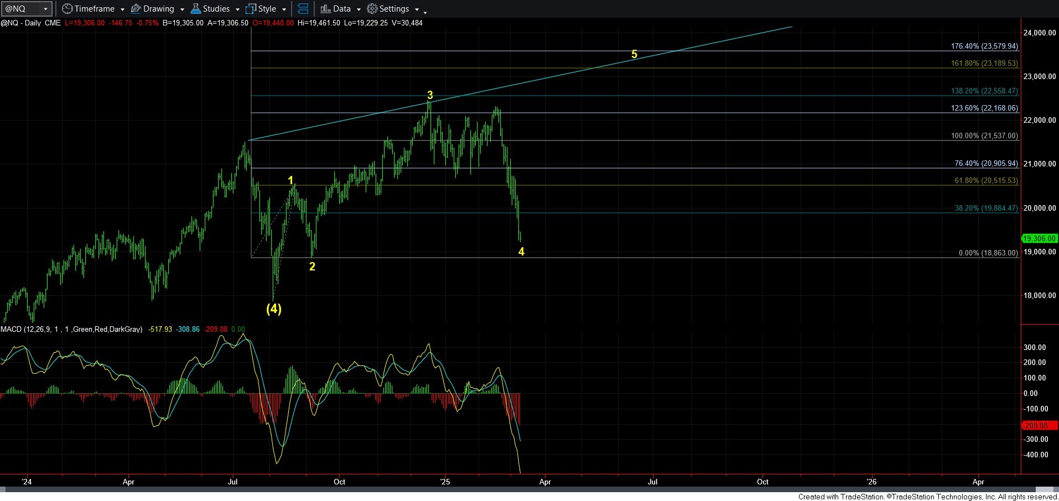Viewport: 1059px width, 501px height.
Task: Click the '25 date axis label
Action: [x=445, y=482]
